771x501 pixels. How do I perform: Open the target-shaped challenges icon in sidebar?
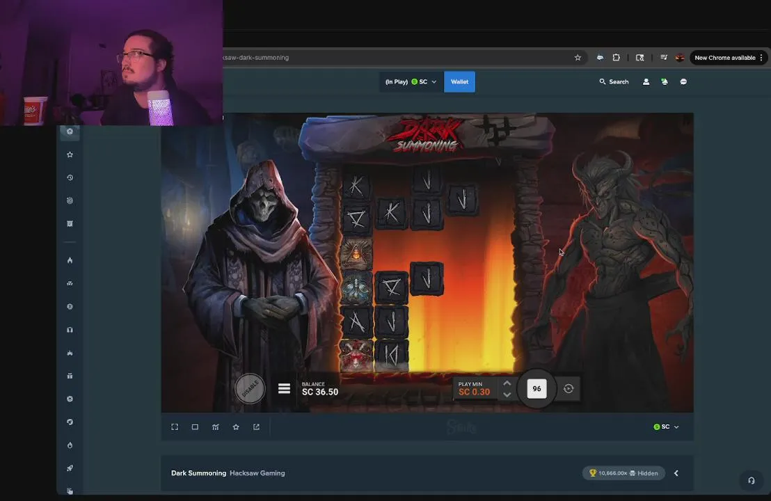tap(70, 200)
